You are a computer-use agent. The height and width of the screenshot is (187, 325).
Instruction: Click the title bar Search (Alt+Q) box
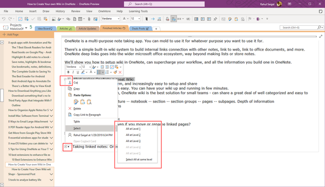click(164, 4)
